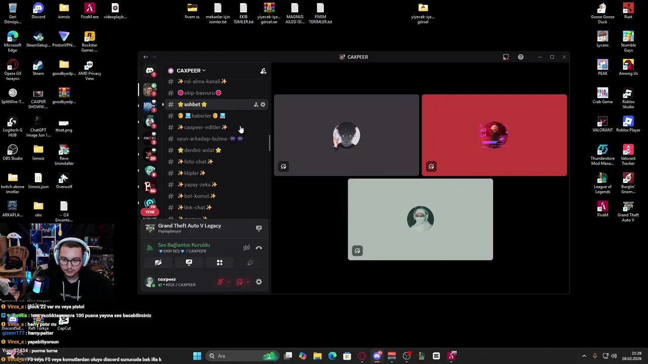Select the haberler channel
Image resolution: width=648 pixels, height=364 pixels.
tap(216, 116)
